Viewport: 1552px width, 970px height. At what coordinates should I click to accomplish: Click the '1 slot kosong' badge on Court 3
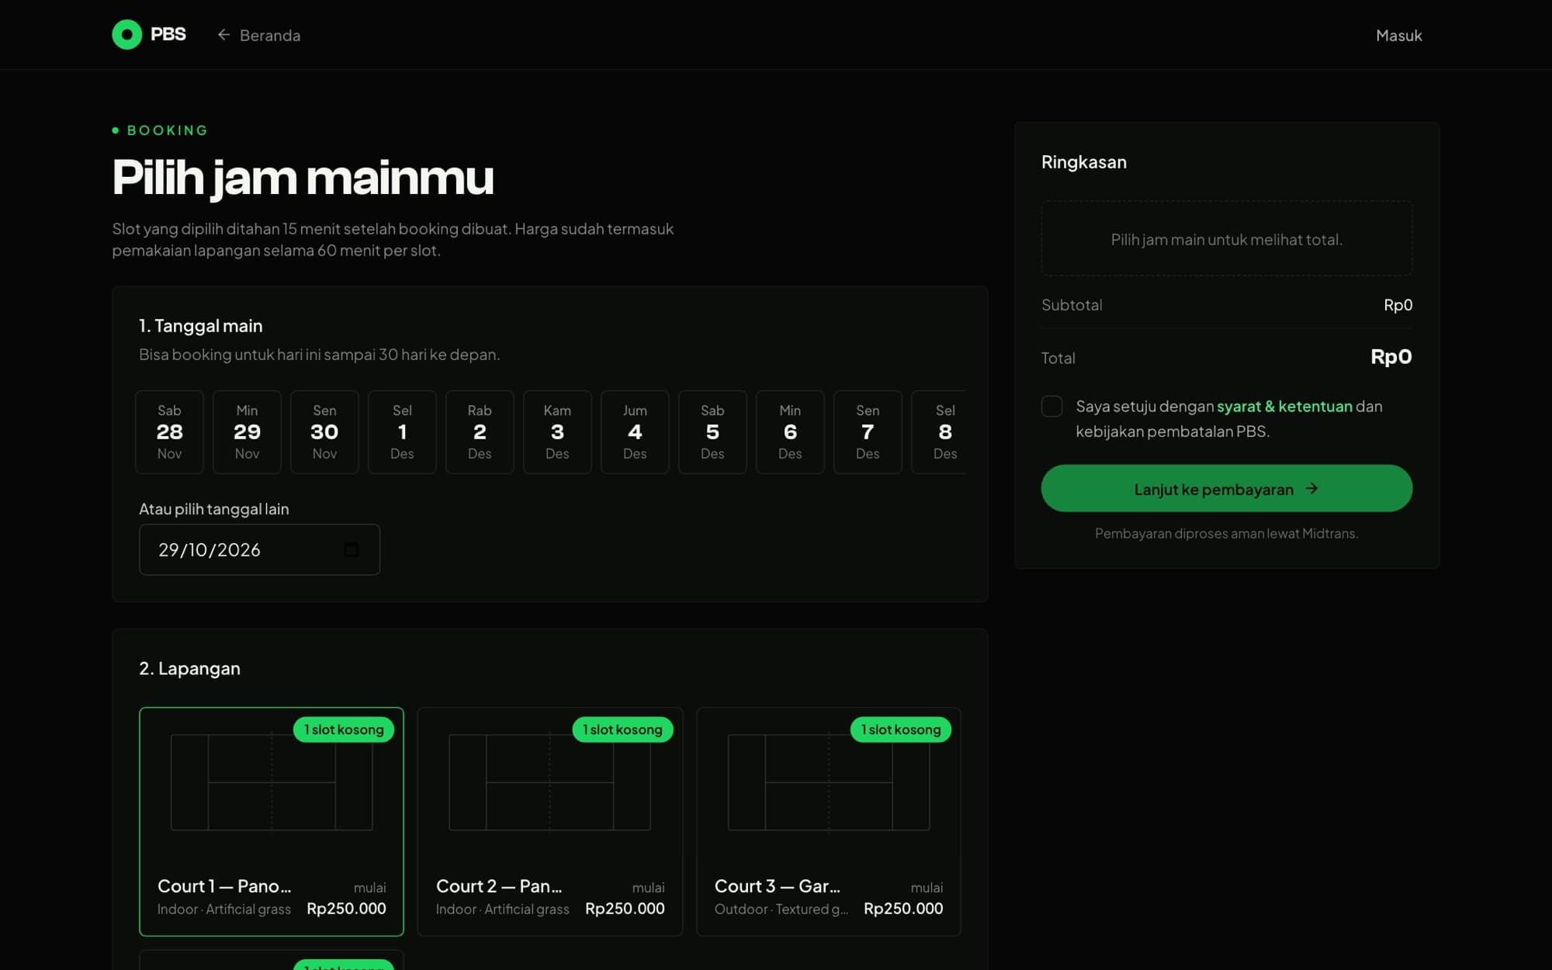[901, 729]
